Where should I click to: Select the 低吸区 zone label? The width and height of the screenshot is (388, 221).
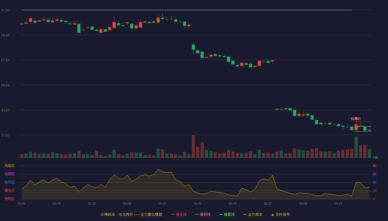9,199
